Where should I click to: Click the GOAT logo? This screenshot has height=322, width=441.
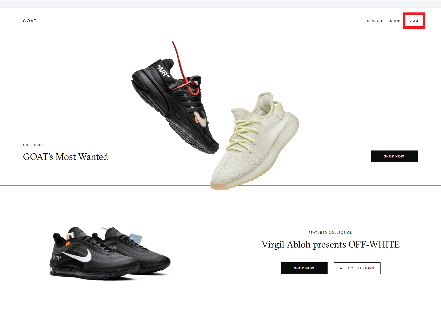30,21
